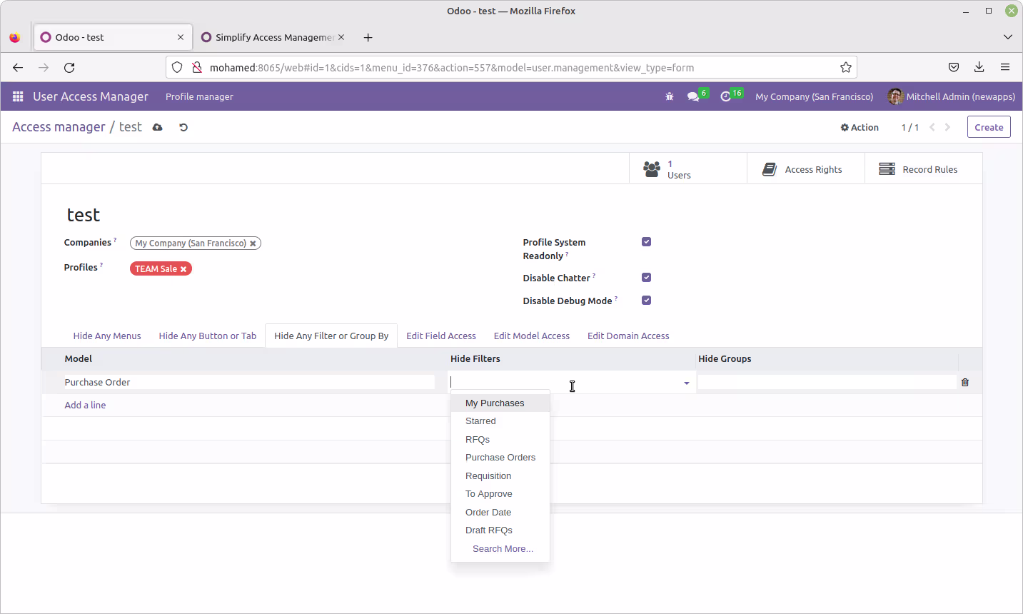Choose Draft RFQs filter option
The height and width of the screenshot is (614, 1023).
pyautogui.click(x=500, y=530)
